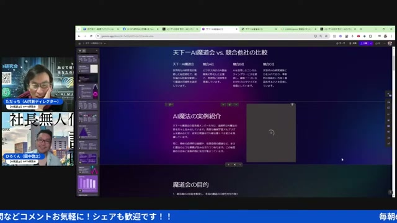Switch sidebar to list view
This screenshot has width=397, height=223.
point(84,51)
